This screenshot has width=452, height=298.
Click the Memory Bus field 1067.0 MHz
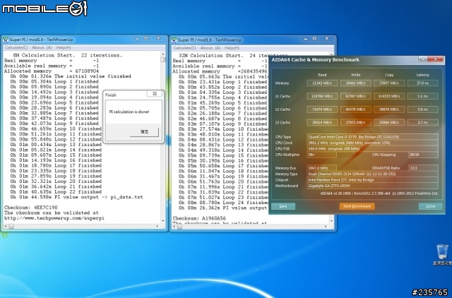pyautogui.click(x=321, y=168)
